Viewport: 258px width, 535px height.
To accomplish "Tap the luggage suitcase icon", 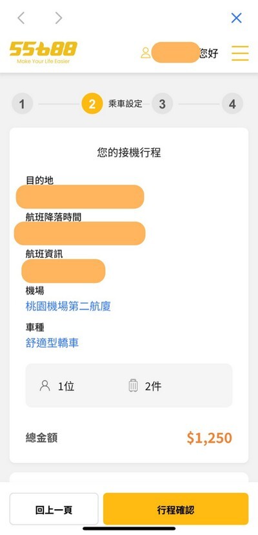I will (x=134, y=386).
